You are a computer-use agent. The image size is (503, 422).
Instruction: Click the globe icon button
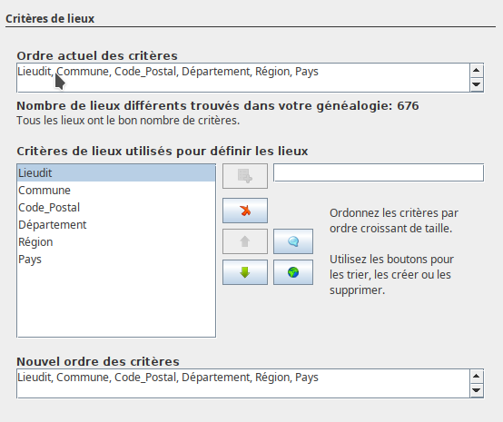(293, 272)
